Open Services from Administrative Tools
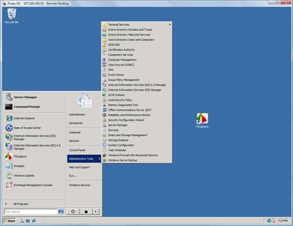Image resolution: width=293 pixels, height=226 pixels. click(x=136, y=130)
